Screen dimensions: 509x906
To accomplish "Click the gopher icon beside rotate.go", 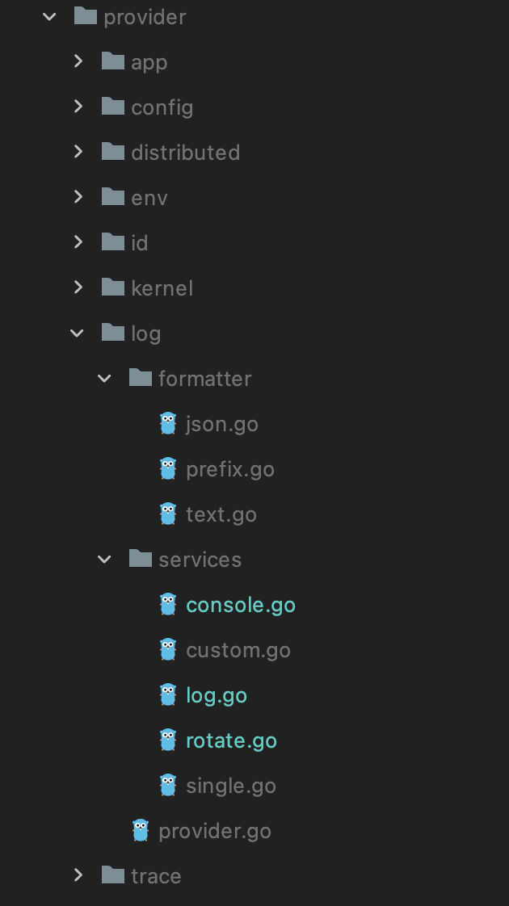I will tap(168, 740).
